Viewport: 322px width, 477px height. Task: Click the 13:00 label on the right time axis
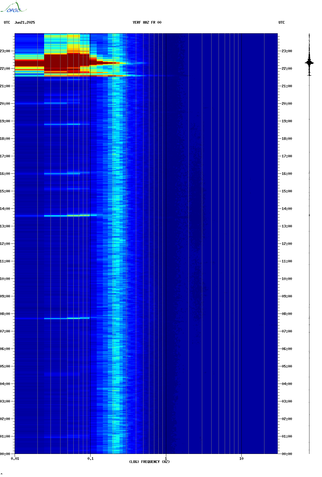point(287,226)
